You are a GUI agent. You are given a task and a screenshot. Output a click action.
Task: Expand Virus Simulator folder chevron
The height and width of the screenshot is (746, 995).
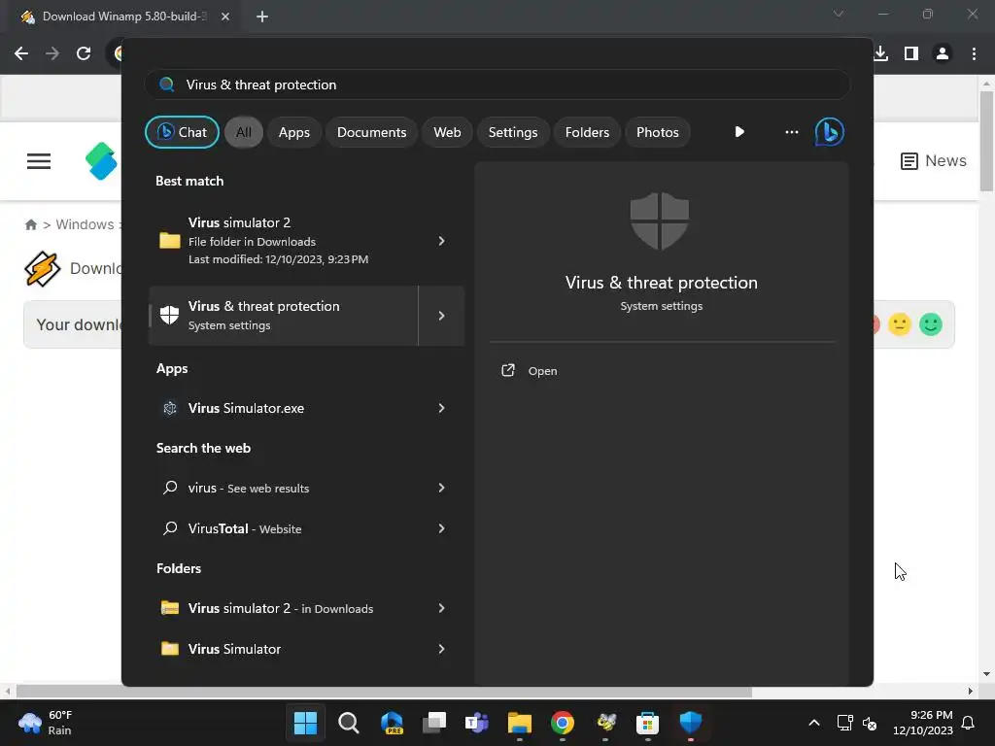click(x=441, y=649)
